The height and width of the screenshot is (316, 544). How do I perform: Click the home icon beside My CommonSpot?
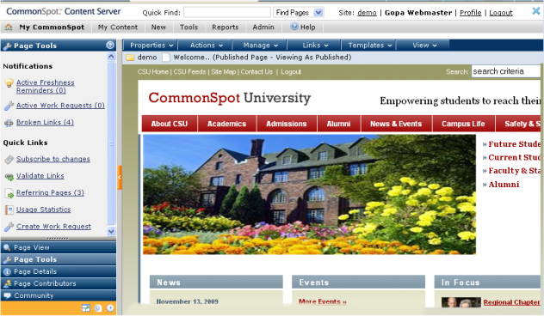(x=9, y=27)
